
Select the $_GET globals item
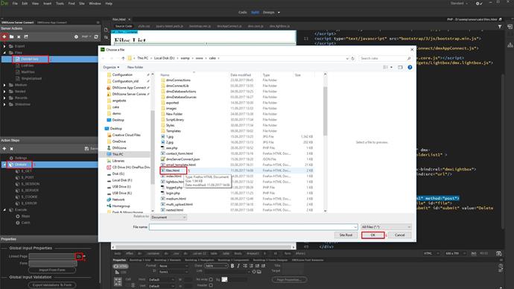(x=26, y=171)
